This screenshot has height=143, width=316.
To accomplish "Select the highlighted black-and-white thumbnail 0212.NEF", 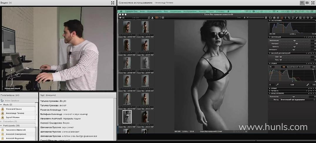I will click(127, 117).
